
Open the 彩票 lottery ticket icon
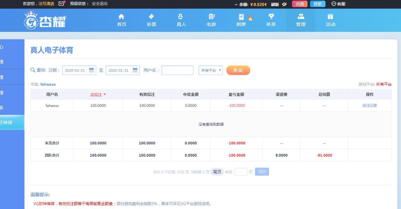click(x=151, y=17)
